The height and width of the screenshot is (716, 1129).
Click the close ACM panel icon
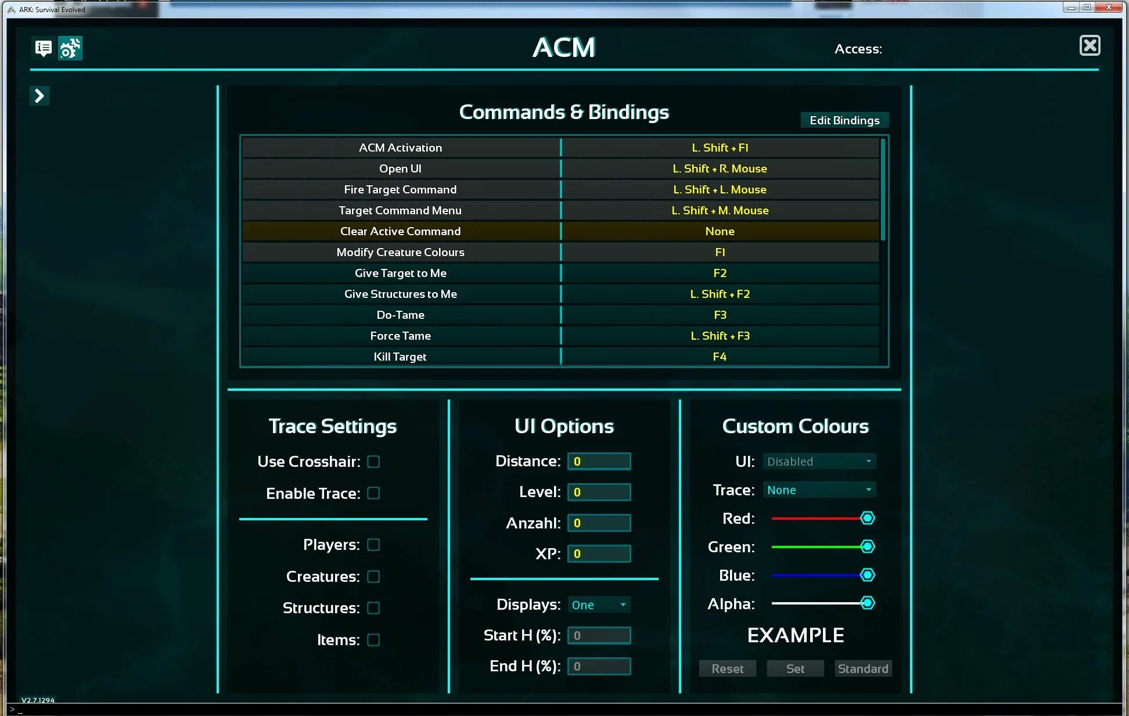click(x=1090, y=45)
